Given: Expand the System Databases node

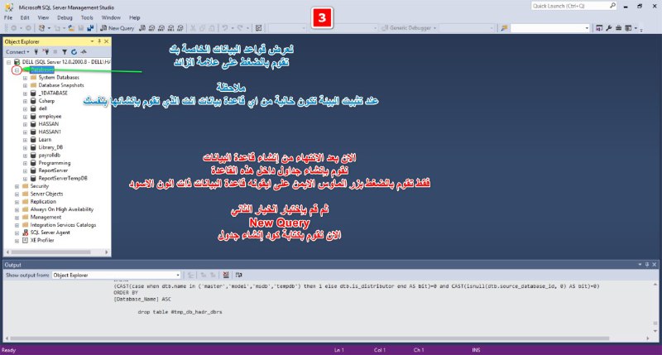Looking at the screenshot, I should click(x=25, y=78).
